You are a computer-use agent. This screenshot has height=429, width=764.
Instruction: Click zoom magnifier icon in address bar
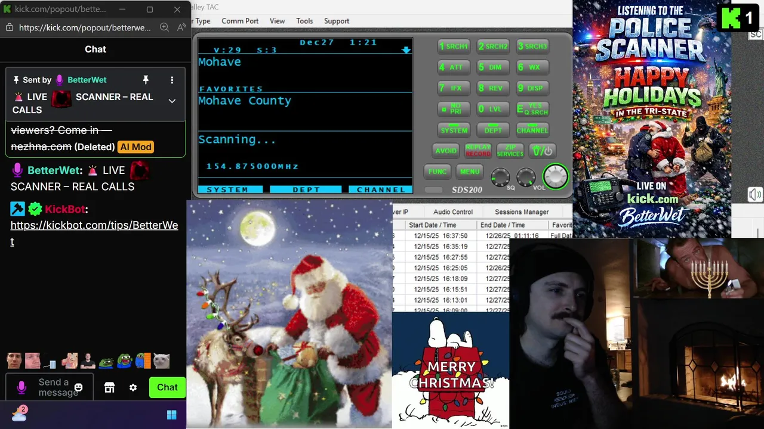coord(164,27)
